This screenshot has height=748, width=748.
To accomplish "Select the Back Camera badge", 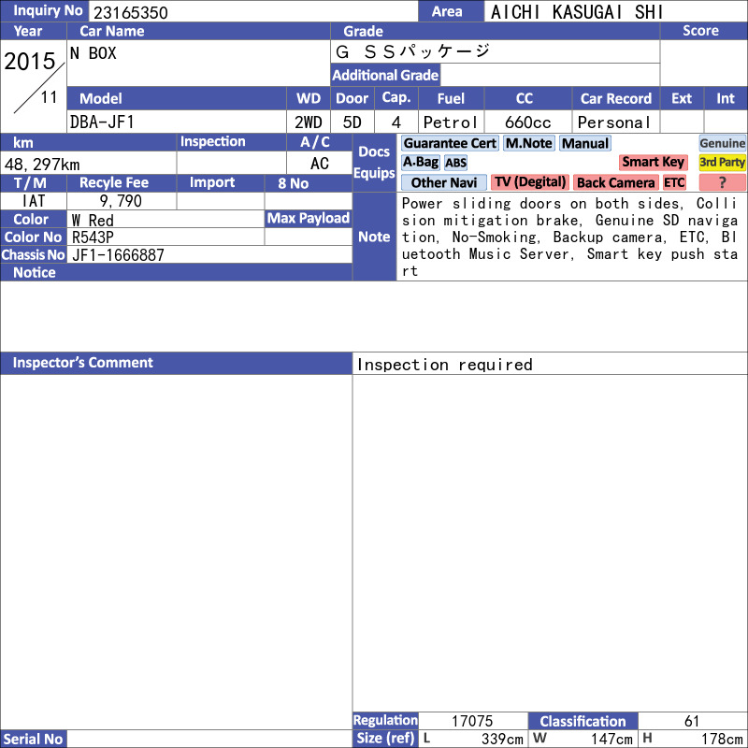I will click(615, 182).
